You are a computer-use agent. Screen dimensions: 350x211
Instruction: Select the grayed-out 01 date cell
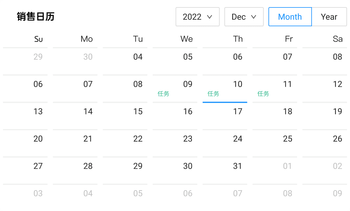pyautogui.click(x=287, y=166)
